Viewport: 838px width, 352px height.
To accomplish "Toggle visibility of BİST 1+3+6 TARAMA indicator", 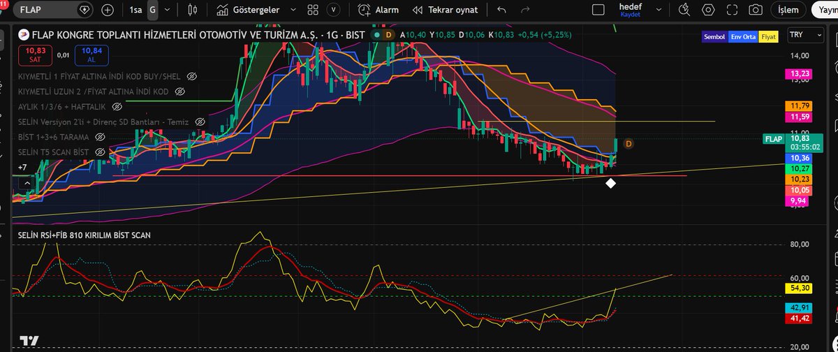I will (x=100, y=136).
